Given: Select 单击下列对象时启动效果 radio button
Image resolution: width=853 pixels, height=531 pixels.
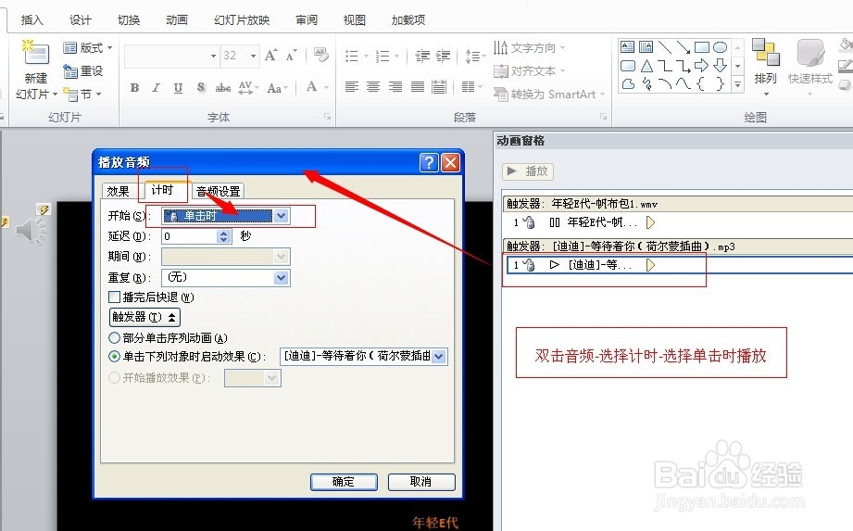Looking at the screenshot, I should point(114,357).
